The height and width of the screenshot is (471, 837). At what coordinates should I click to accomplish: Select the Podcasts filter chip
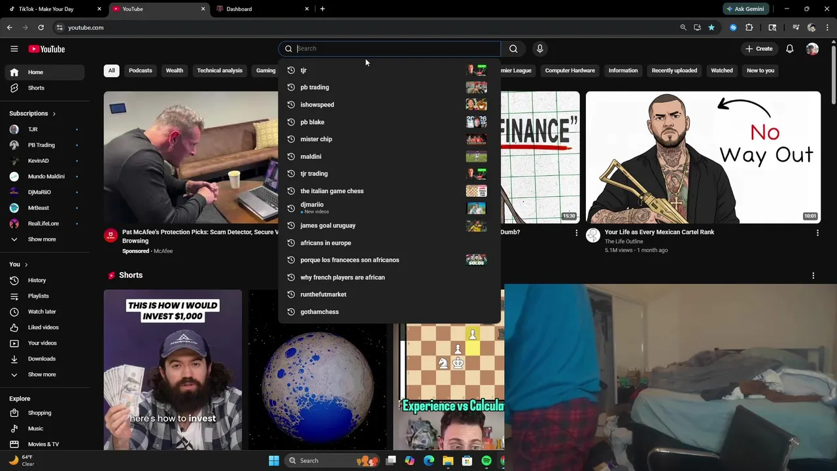point(141,71)
